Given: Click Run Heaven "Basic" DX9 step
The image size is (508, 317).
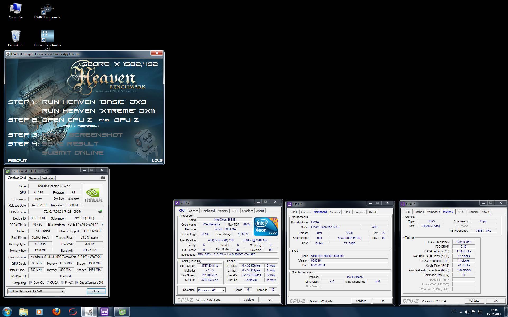Looking at the screenshot, I should 94,102.
